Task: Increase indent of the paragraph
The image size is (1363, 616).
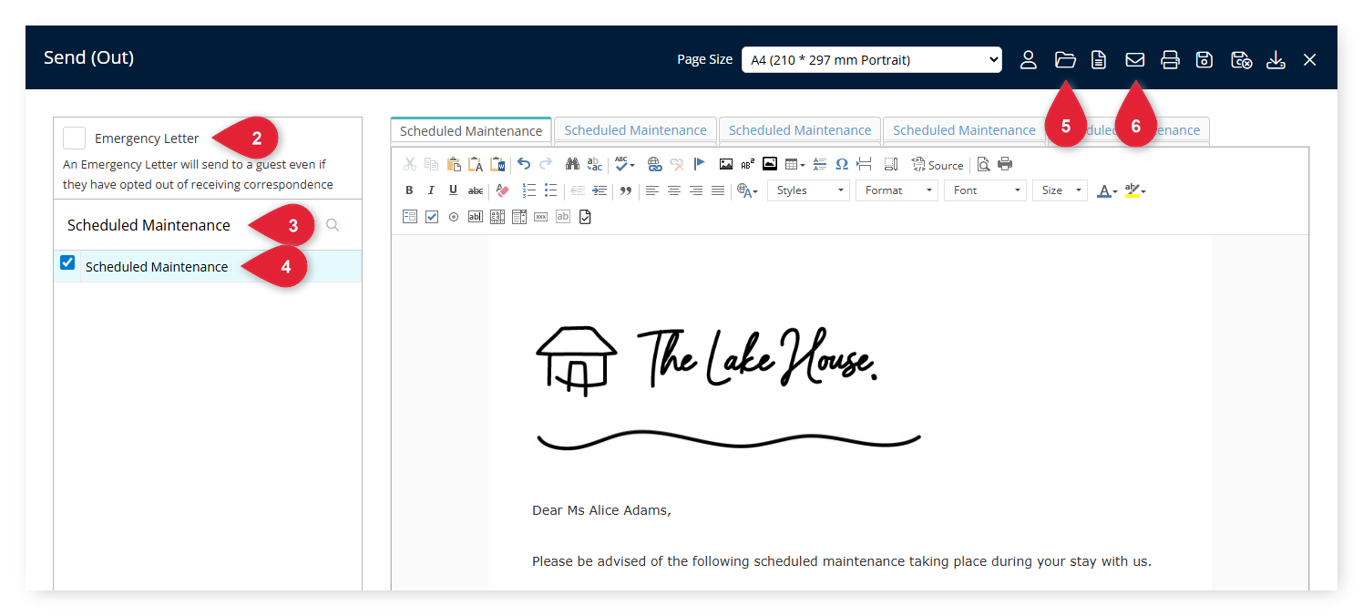Action: coord(599,190)
